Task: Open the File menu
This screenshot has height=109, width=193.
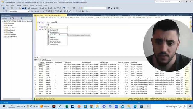Action: (2, 5)
